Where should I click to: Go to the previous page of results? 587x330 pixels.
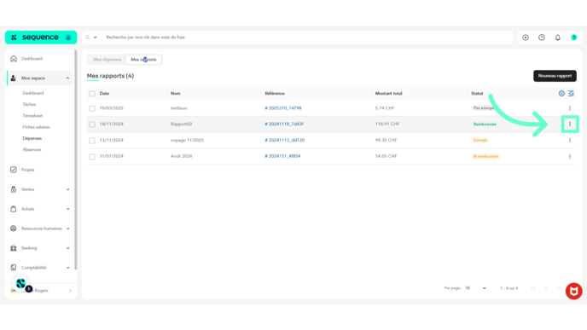click(546, 288)
